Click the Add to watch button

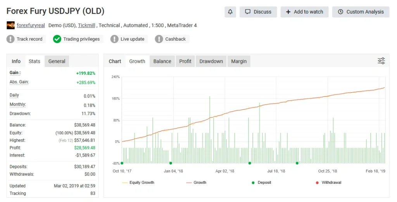[x=304, y=12]
